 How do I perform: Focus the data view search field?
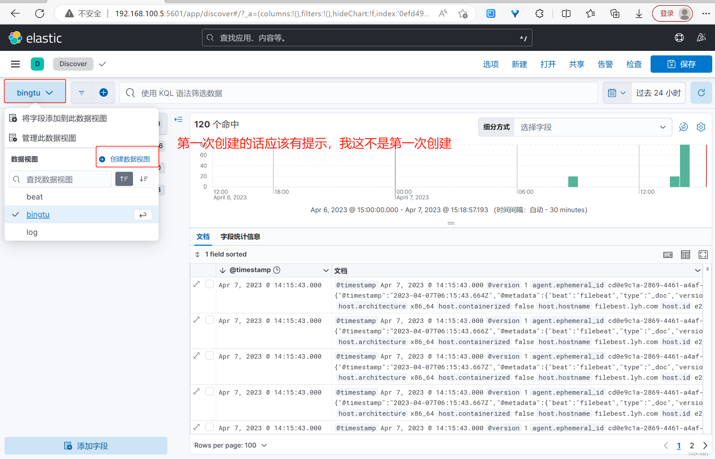61,179
